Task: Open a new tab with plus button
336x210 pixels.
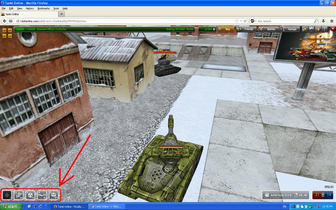Action: click(62, 14)
